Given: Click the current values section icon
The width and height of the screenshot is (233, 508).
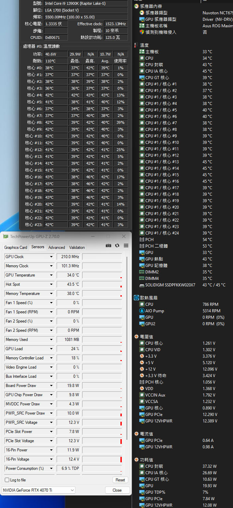Looking at the screenshot, I should point(136,434).
